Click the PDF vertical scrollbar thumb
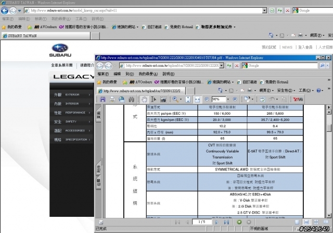 point(329,128)
